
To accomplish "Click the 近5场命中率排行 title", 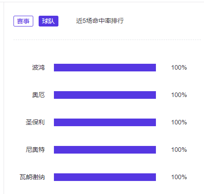I will coord(100,21).
